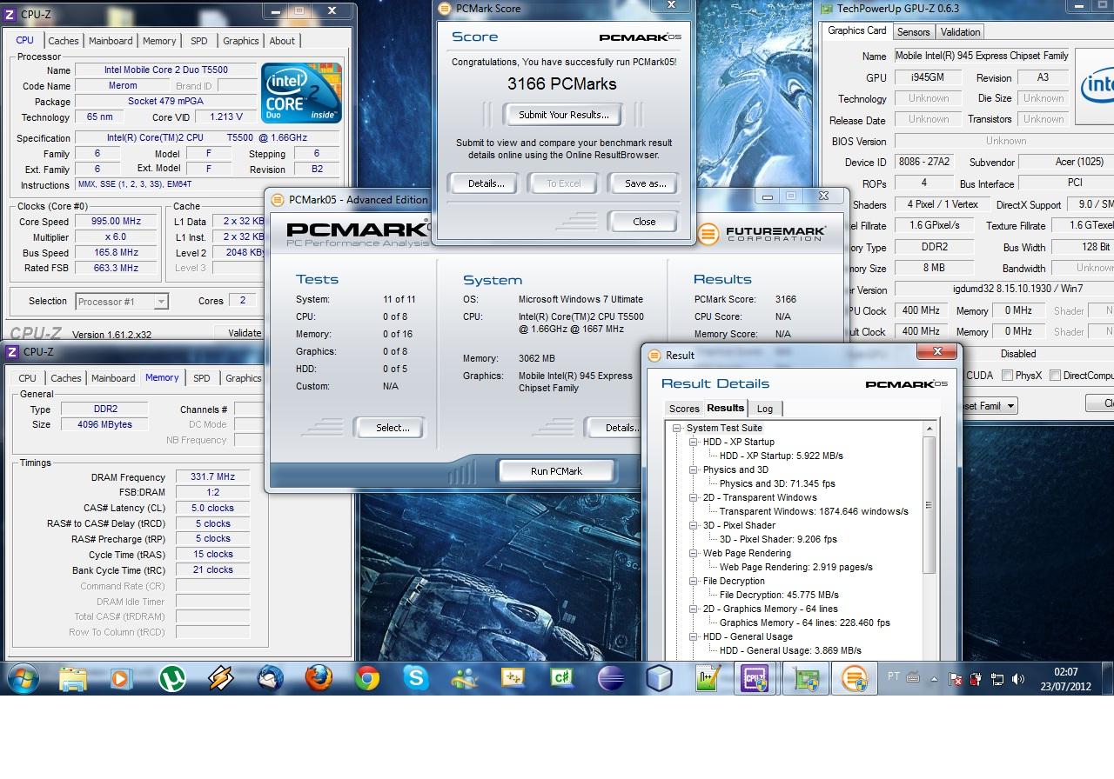Open Winamp from the taskbar

point(220,678)
